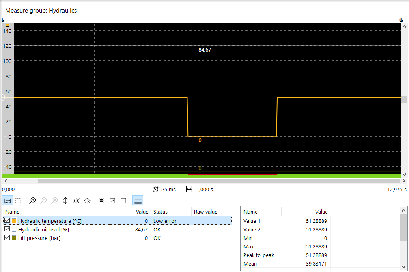Uncheck the Hydraulic oil level checkbox
Screen dimensions: 409x272
(7, 229)
